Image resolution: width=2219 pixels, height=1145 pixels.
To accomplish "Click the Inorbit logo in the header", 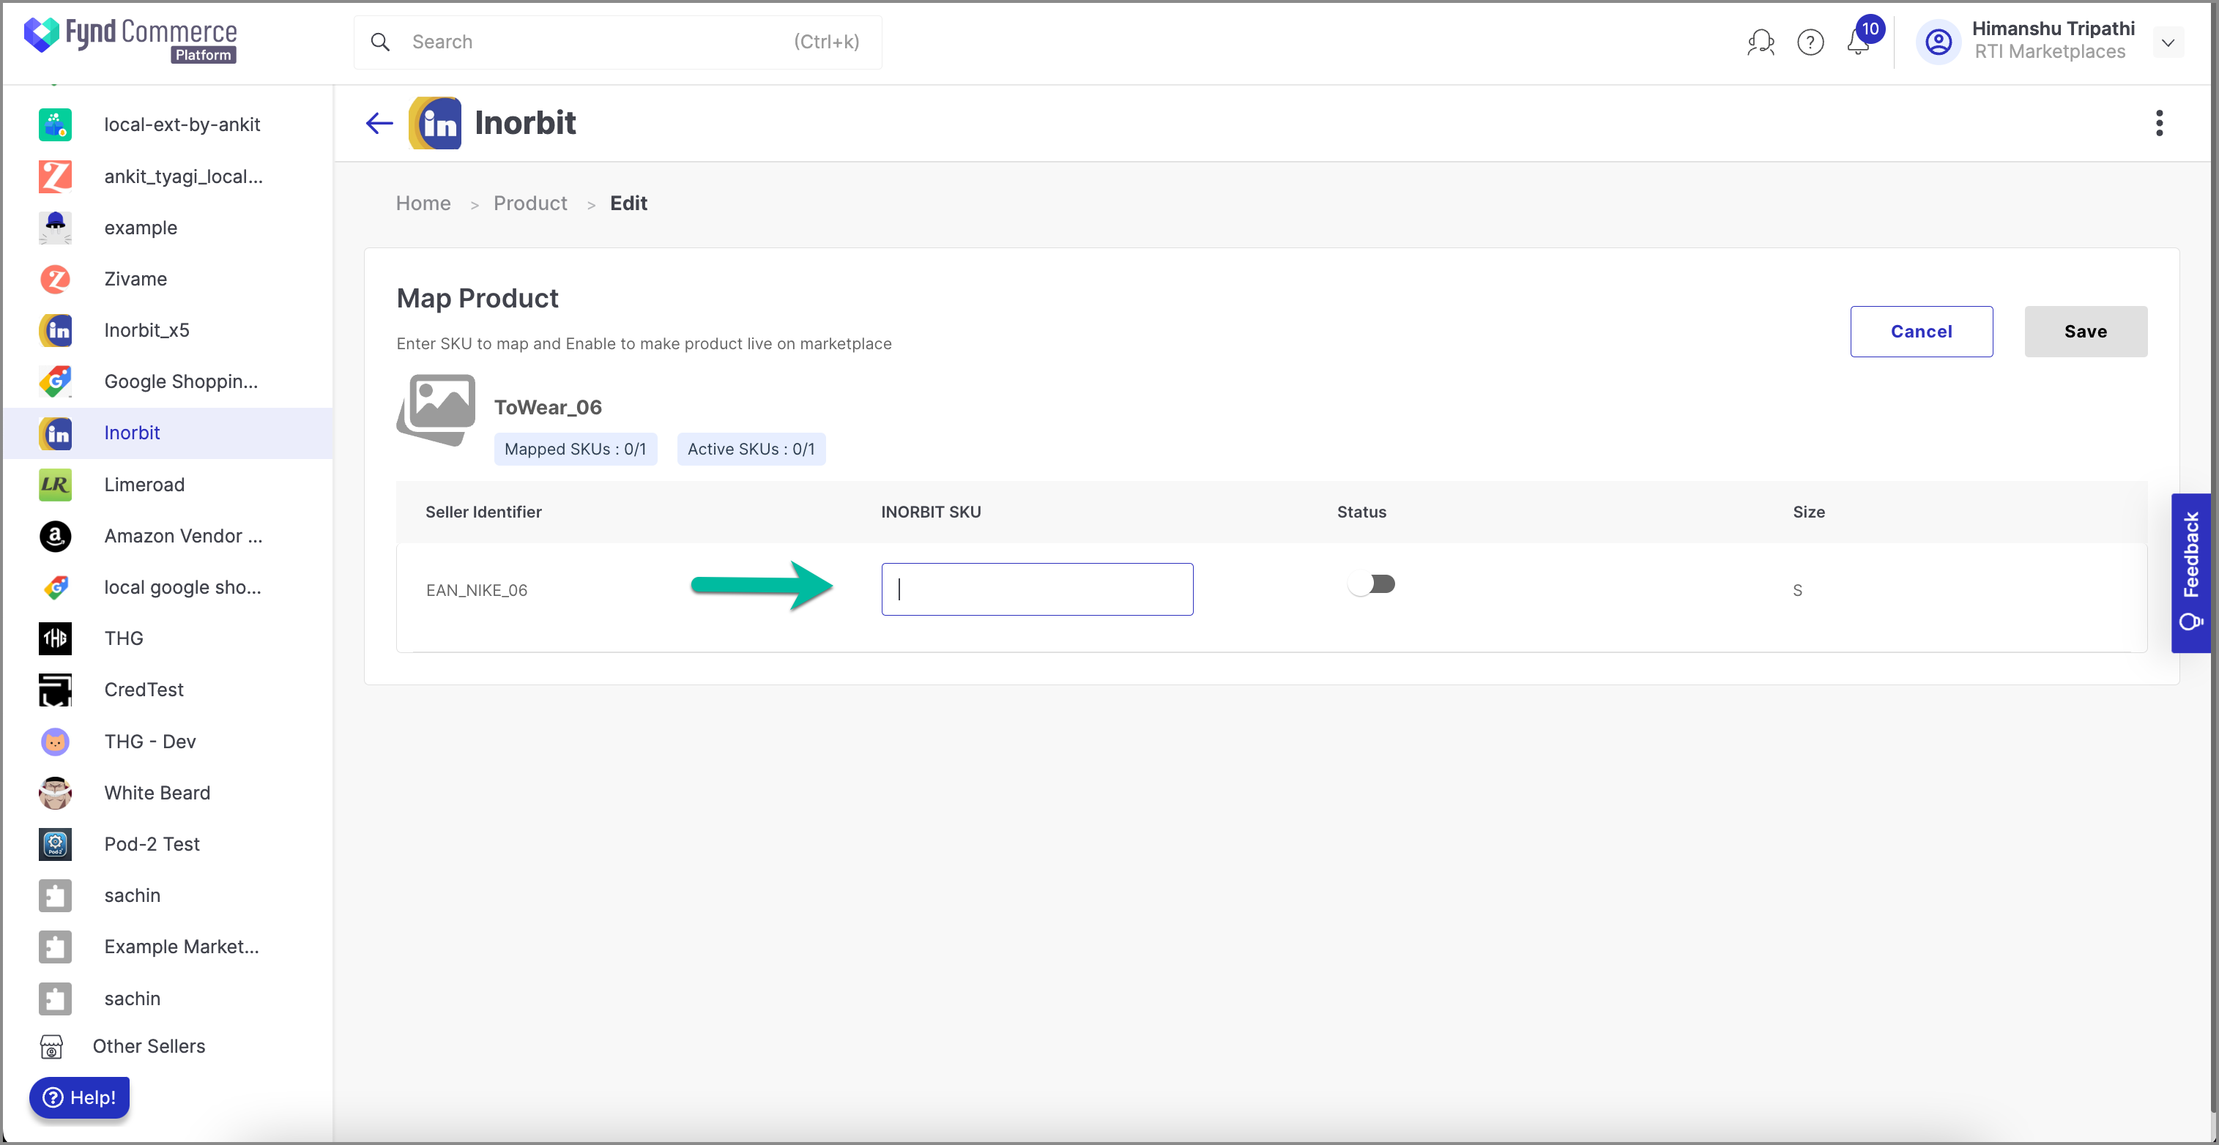I will (x=435, y=123).
